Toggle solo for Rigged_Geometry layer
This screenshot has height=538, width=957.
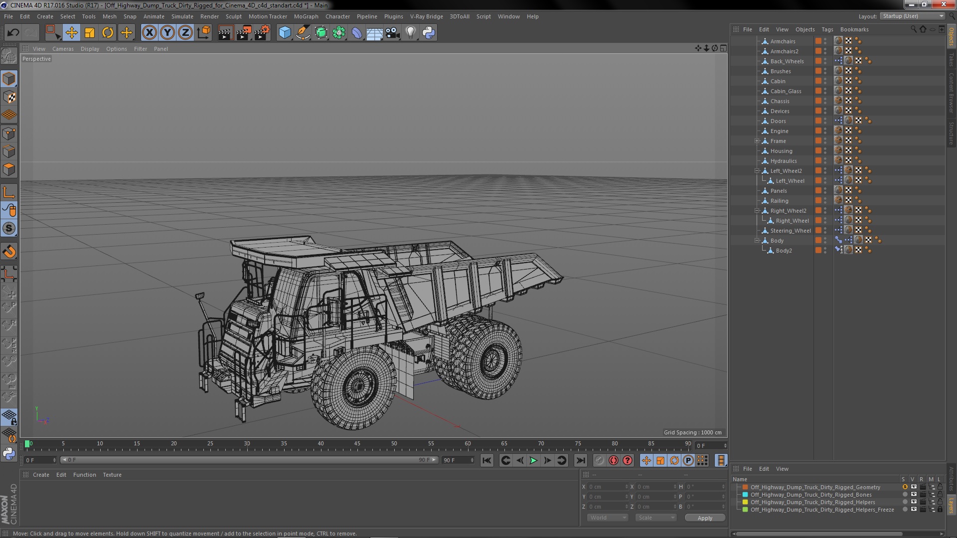click(905, 487)
